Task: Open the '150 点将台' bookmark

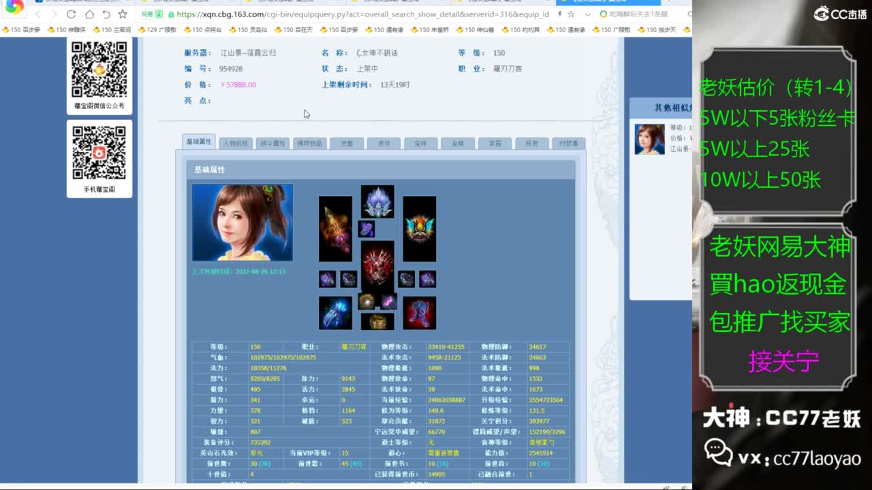Action: (x=203, y=30)
